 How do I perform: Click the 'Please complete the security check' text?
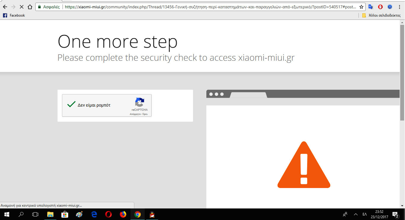[x=176, y=58]
